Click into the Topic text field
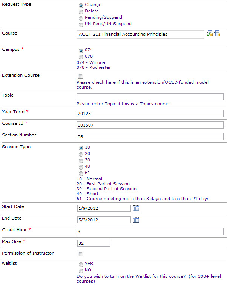 tap(150, 97)
